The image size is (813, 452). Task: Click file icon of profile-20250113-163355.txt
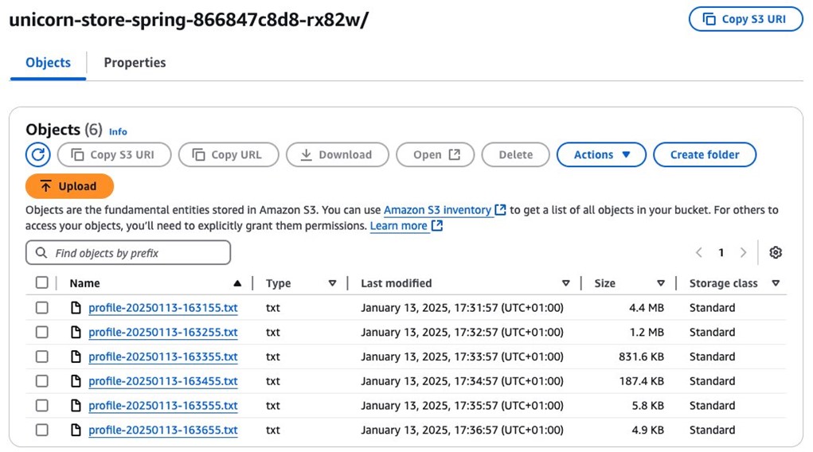pyautogui.click(x=76, y=357)
